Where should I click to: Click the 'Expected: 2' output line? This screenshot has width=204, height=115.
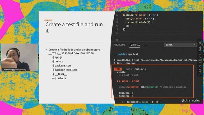pos(126,93)
